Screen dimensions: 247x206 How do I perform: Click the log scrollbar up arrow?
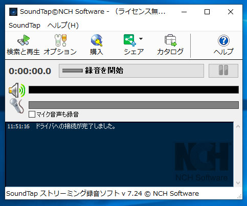[x=238, y=126]
